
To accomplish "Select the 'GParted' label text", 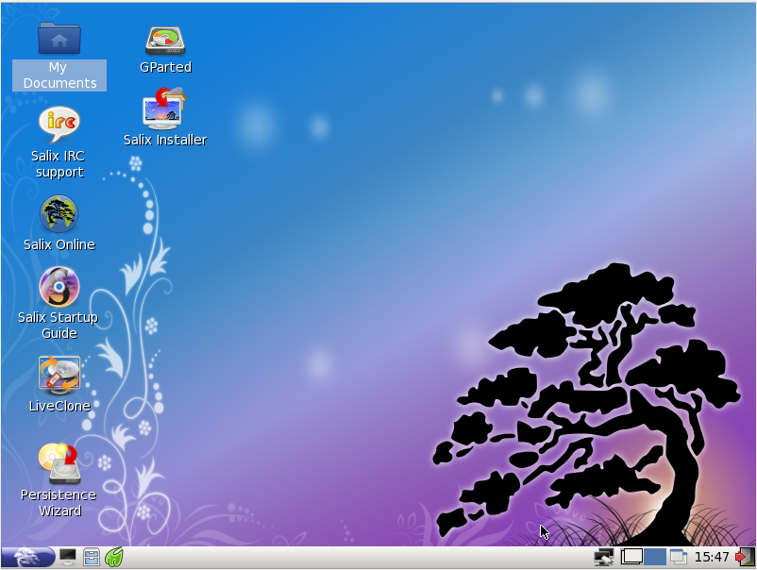I will point(165,68).
